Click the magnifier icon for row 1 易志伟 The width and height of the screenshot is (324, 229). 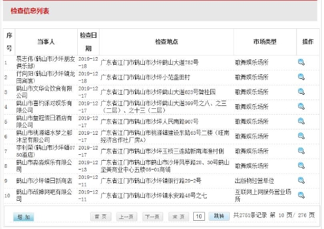(301, 62)
